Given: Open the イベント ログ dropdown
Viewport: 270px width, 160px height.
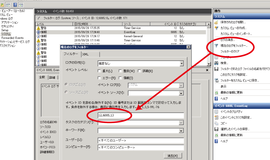Looking at the screenshot, I should 181,86.
